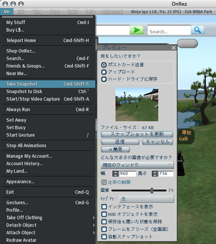Click the キャンセル cancel button

[157, 142]
